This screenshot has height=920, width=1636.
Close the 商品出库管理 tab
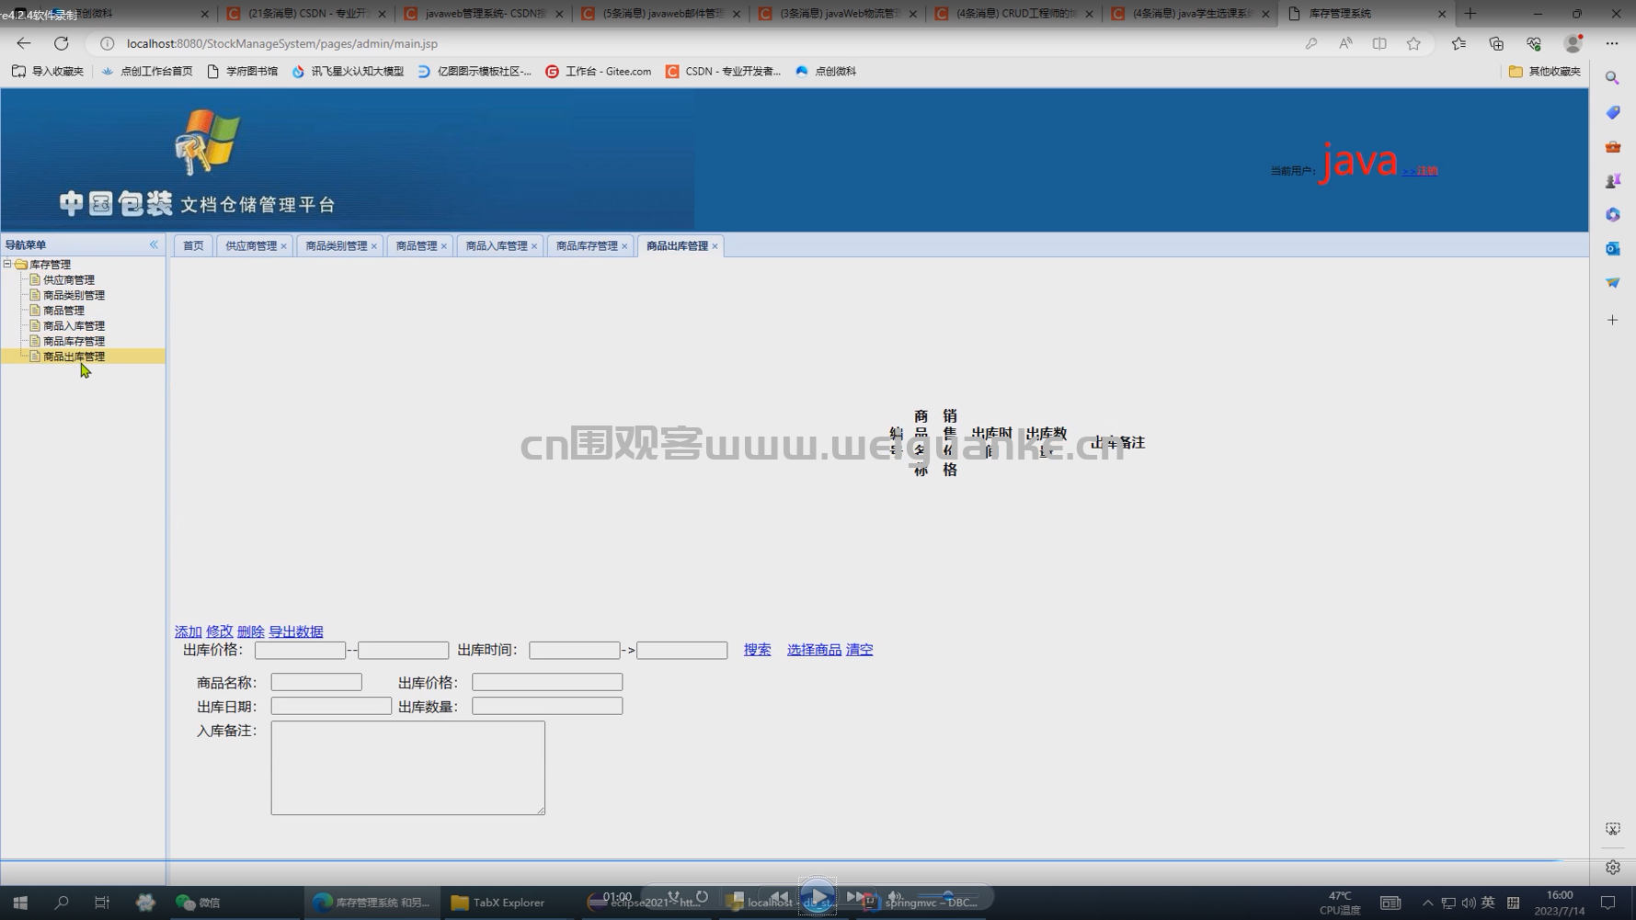pos(715,246)
